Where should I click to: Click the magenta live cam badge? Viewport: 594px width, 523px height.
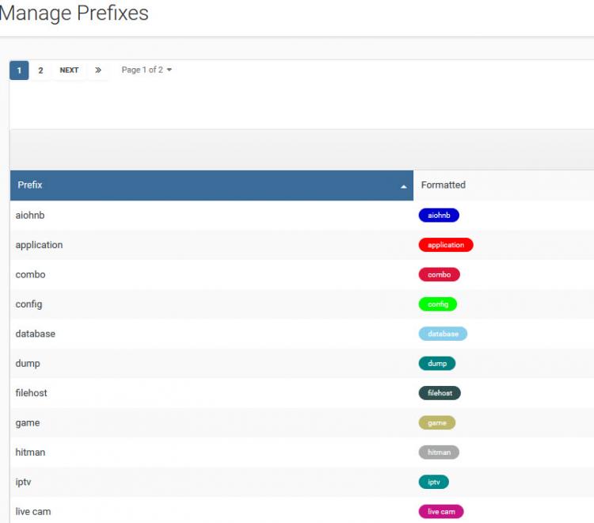(441, 512)
